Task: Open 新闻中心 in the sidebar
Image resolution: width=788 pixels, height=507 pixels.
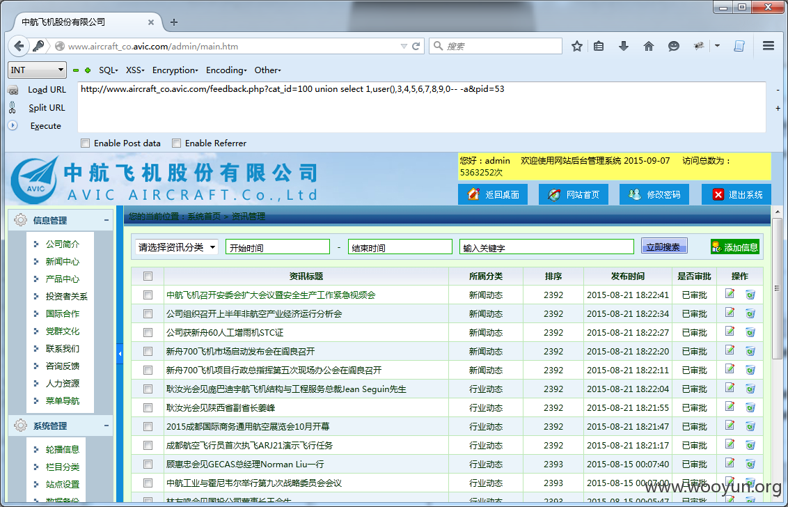Action: [63, 262]
